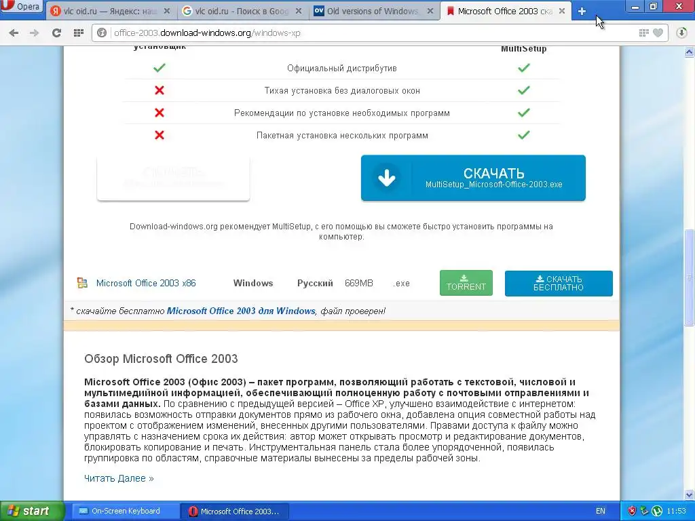Click Тихая установка без диалоговых окон text
This screenshot has height=521, width=695.
click(x=342, y=91)
